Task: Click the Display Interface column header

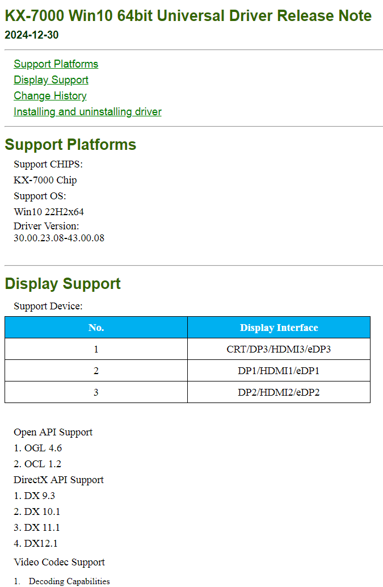Action: tap(279, 328)
